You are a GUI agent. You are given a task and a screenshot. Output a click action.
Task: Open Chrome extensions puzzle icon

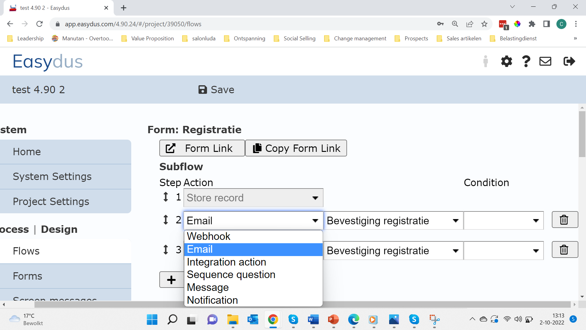(532, 24)
